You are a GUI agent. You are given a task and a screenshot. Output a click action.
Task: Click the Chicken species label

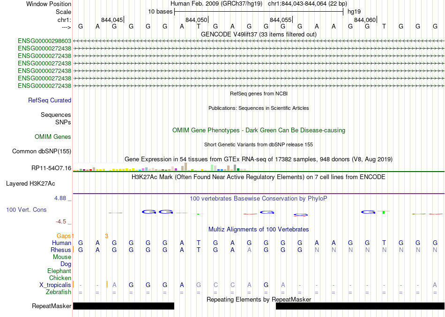click(60, 278)
